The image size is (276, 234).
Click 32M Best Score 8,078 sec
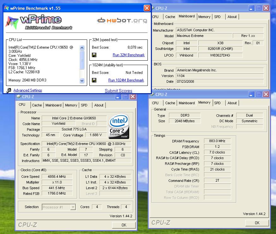click(135, 47)
